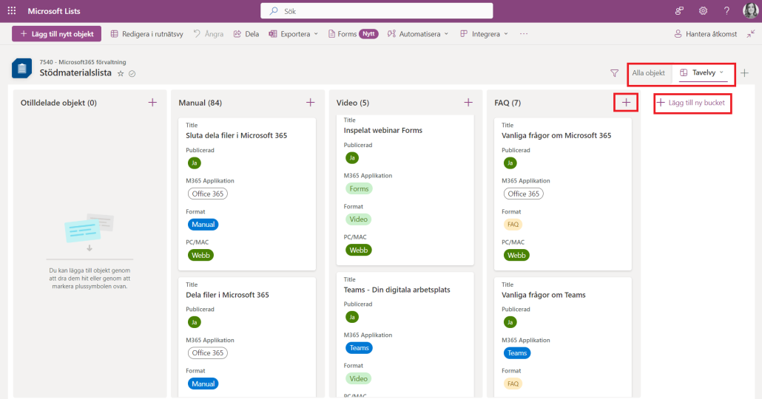The height and width of the screenshot is (399, 762).
Task: Click the Ja badge on Sluta dela filer card
Action: (x=195, y=163)
